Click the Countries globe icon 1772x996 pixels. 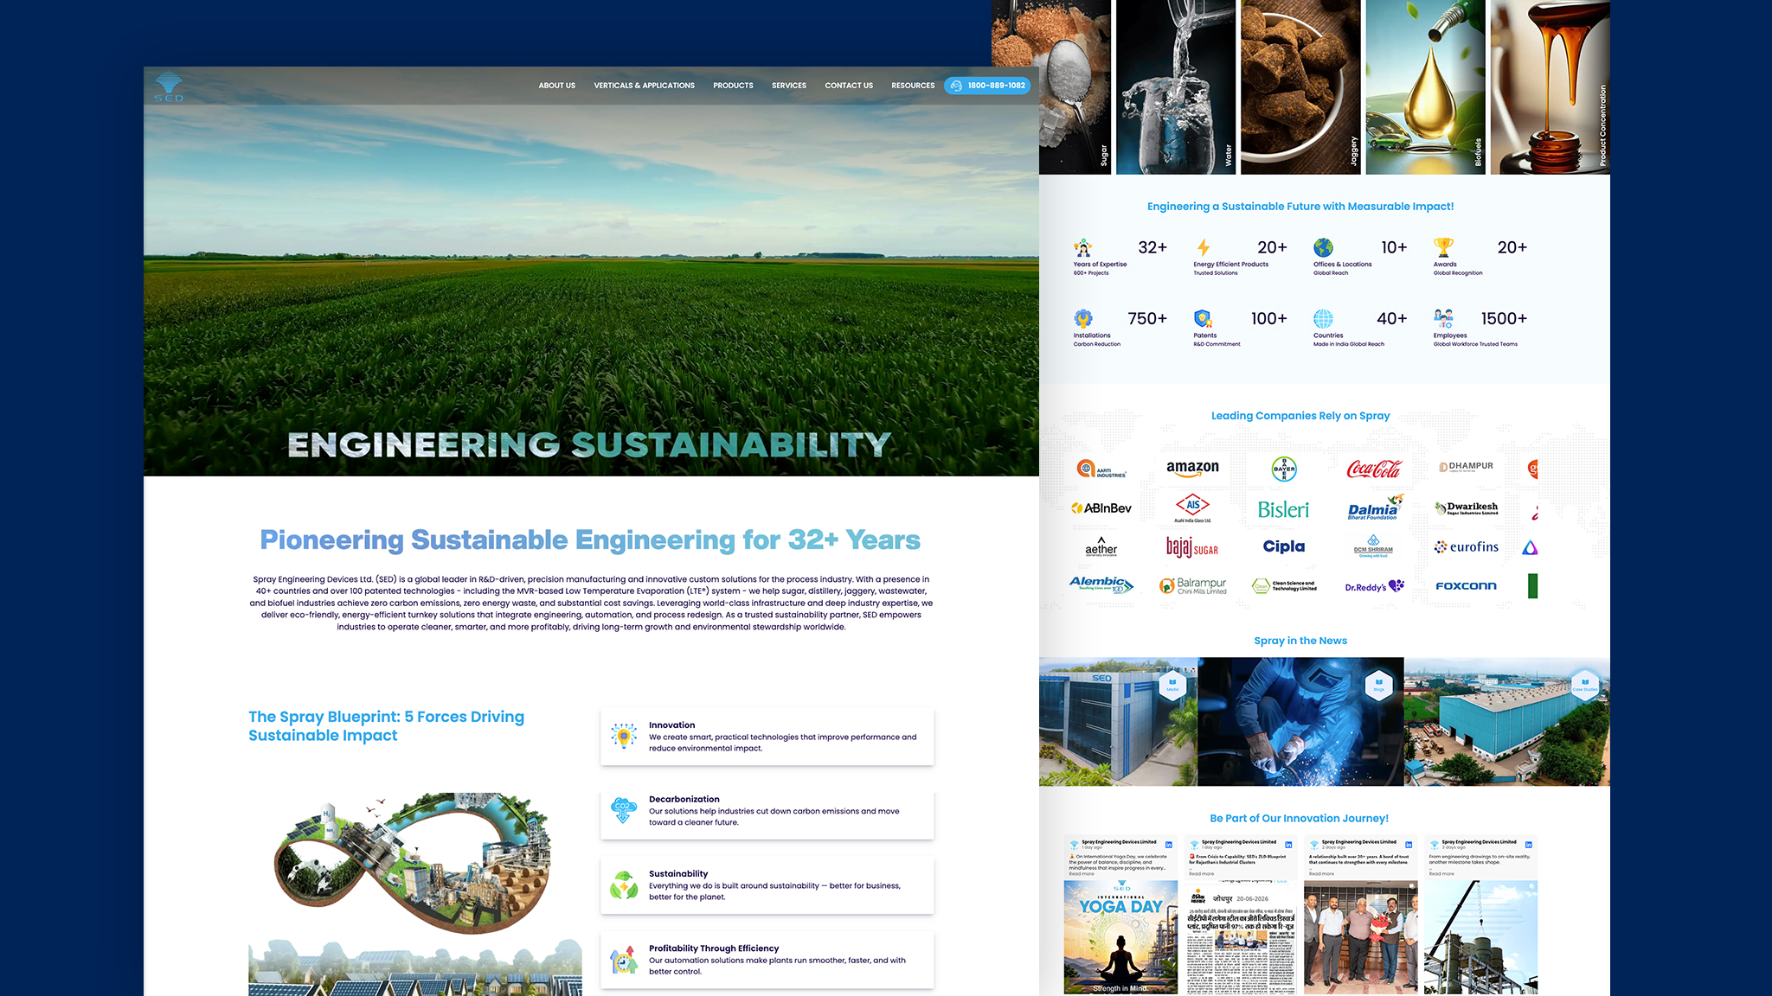[x=1323, y=319]
